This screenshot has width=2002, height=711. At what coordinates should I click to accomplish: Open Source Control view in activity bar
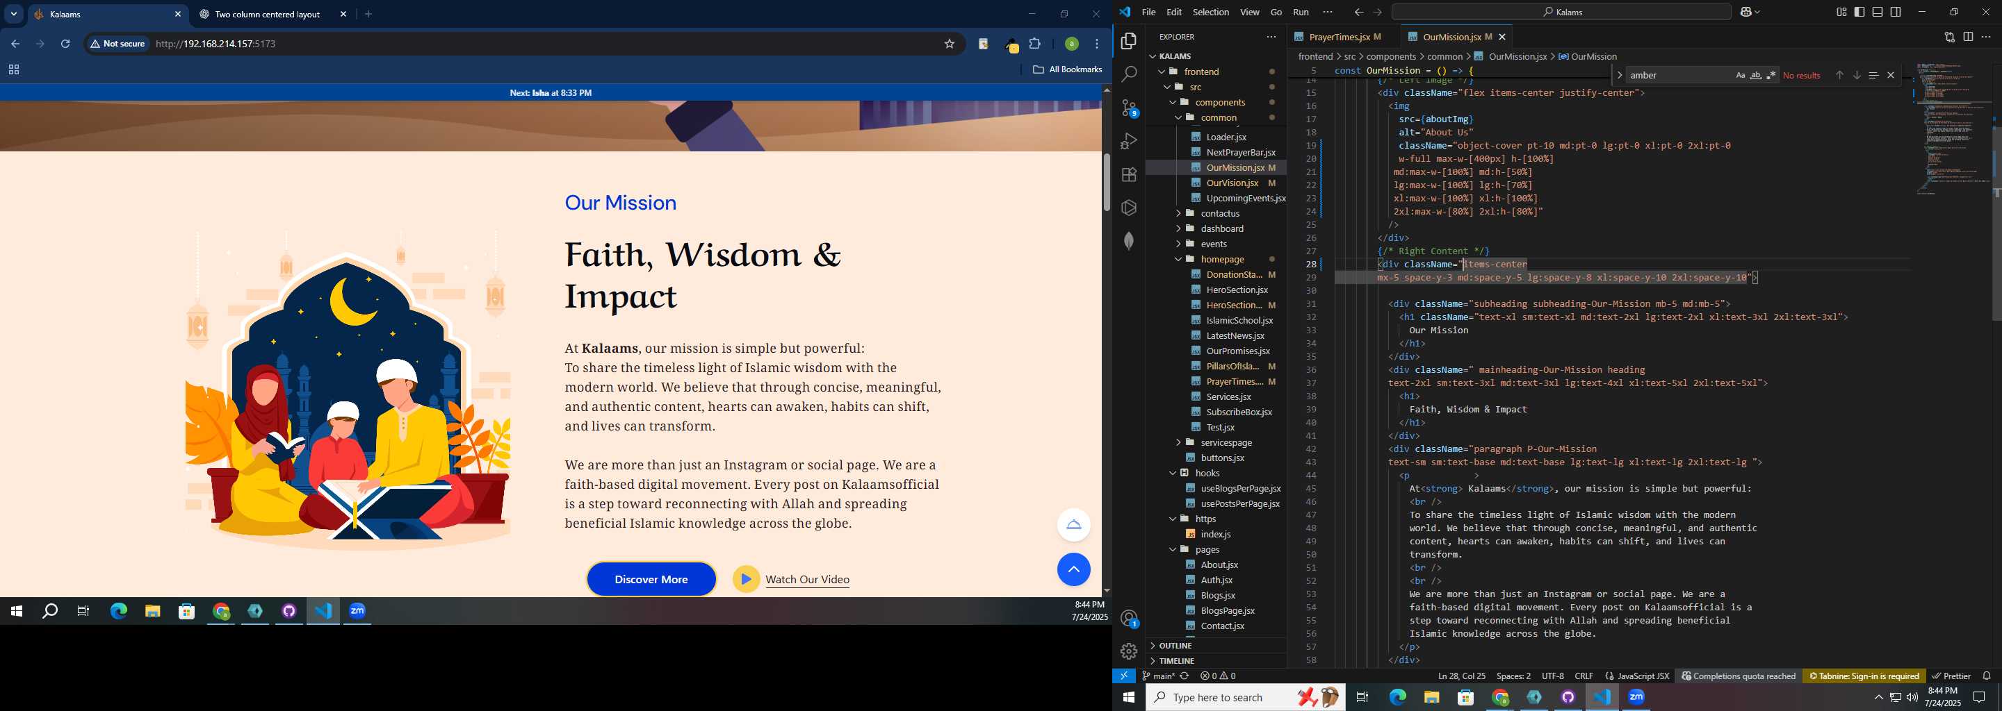(x=1128, y=108)
